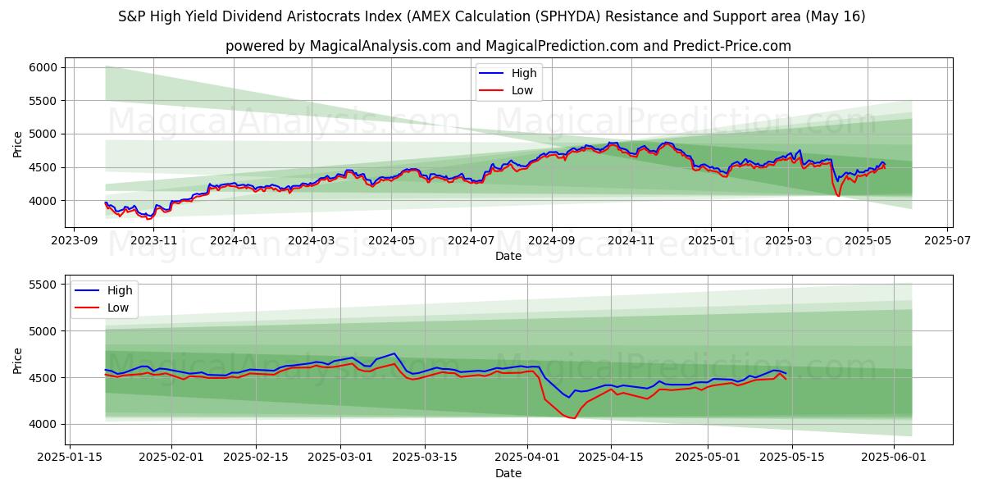
Task: Click the blue line sample in bottom legend
Action: pyautogui.click(x=88, y=291)
